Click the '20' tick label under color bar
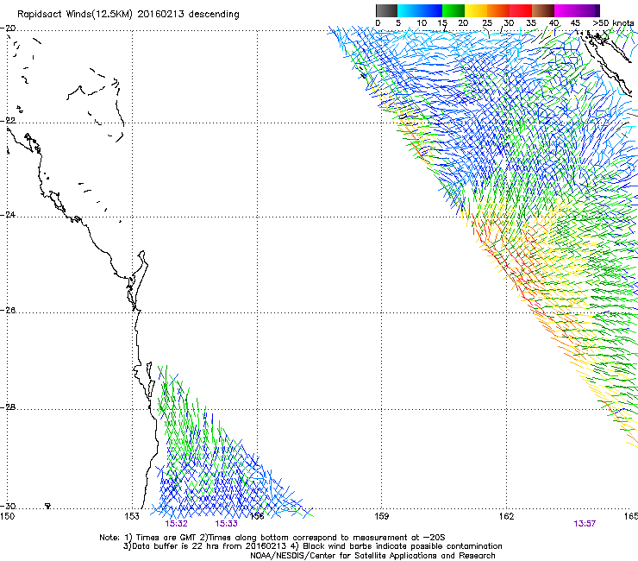 pyautogui.click(x=463, y=22)
